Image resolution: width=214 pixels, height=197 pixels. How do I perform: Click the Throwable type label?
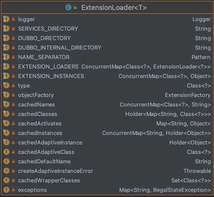pyautogui.click(x=197, y=171)
